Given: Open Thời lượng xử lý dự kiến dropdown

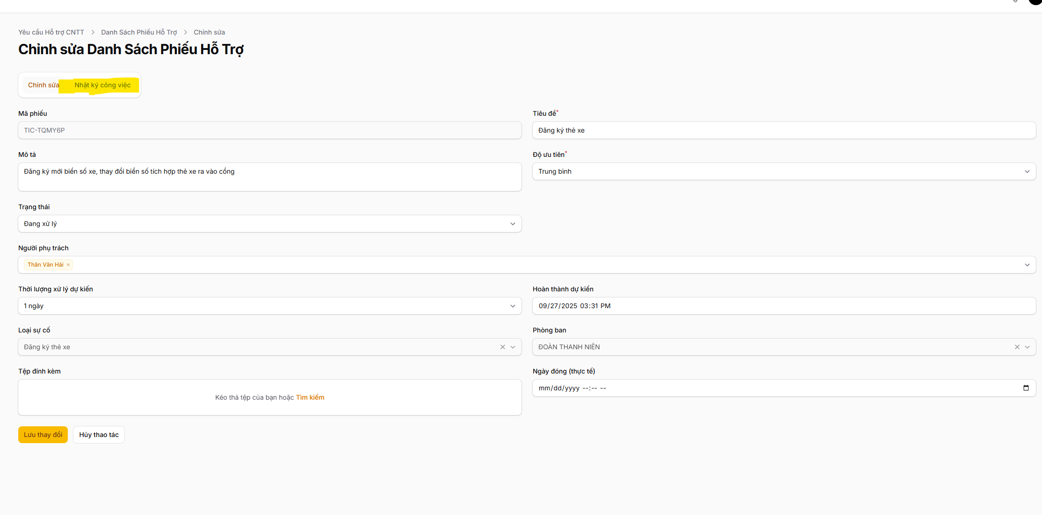Looking at the screenshot, I should (513, 306).
